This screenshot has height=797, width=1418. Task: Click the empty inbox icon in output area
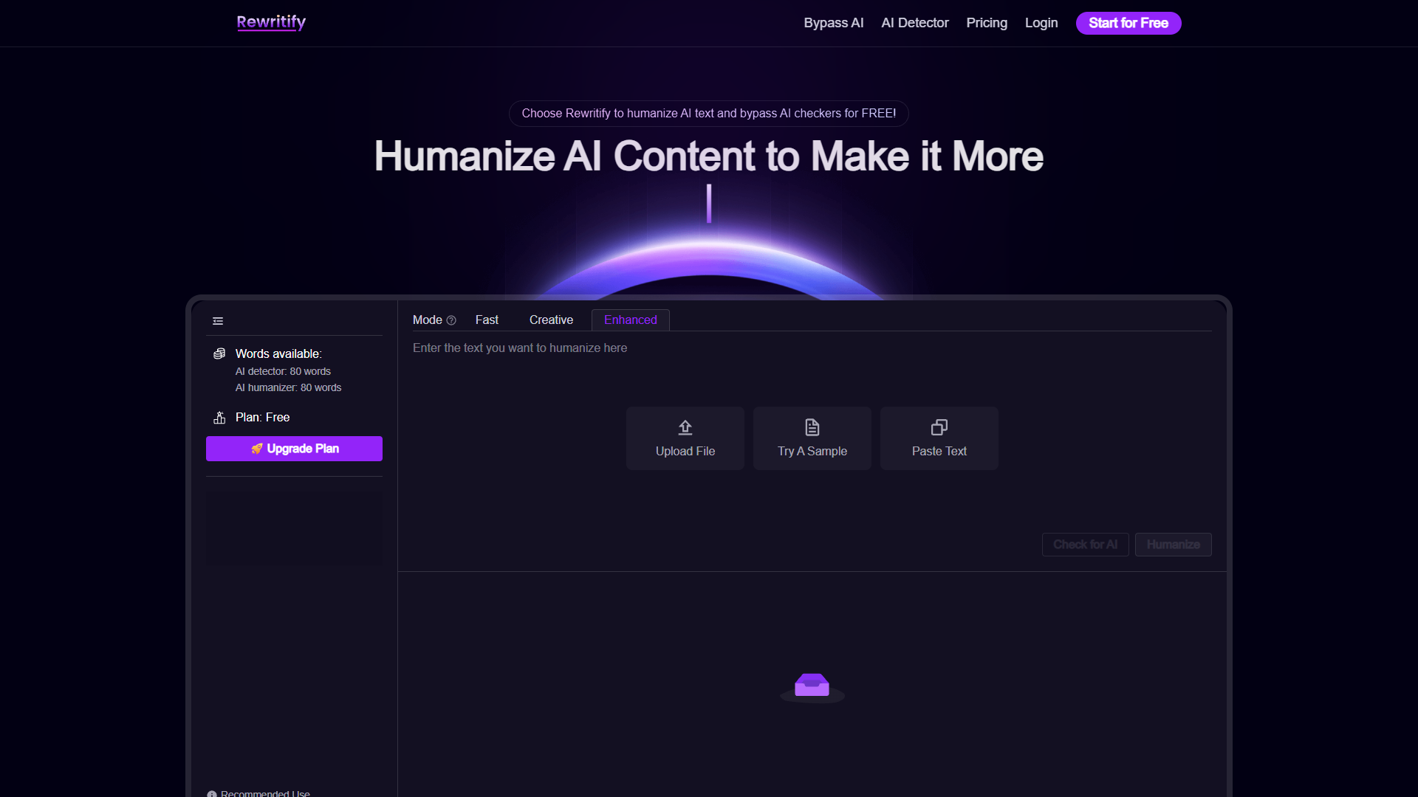[812, 686]
